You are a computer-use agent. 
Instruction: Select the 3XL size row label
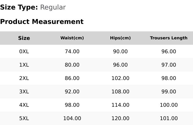point(24,92)
